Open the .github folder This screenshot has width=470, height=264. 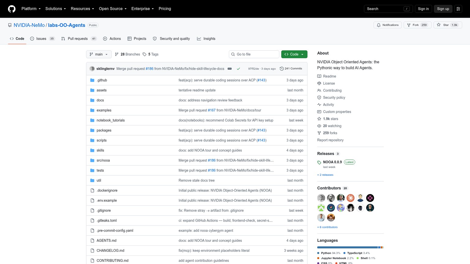[x=102, y=80]
